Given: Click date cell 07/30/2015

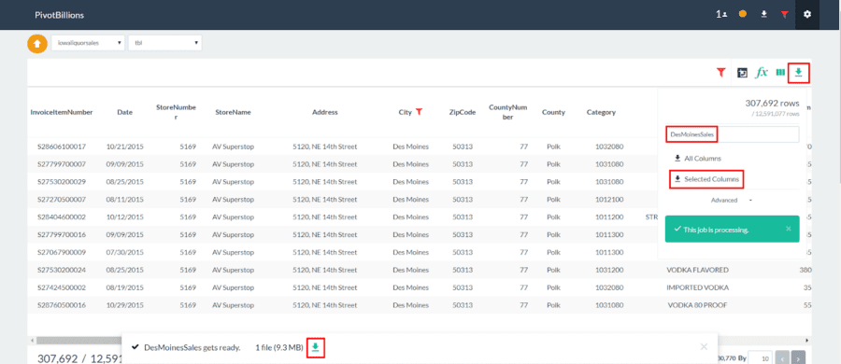Looking at the screenshot, I should (x=125, y=253).
